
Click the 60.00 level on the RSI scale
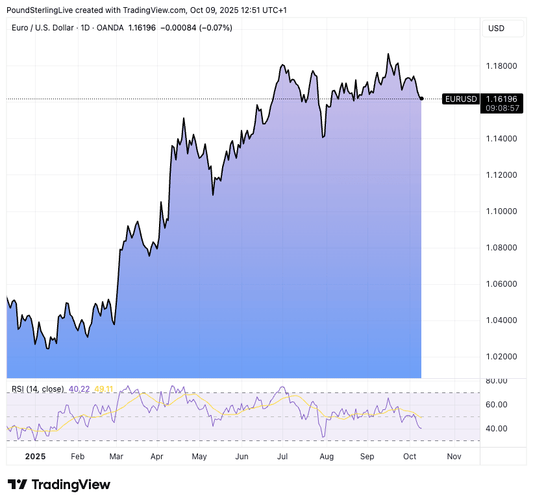pyautogui.click(x=497, y=405)
